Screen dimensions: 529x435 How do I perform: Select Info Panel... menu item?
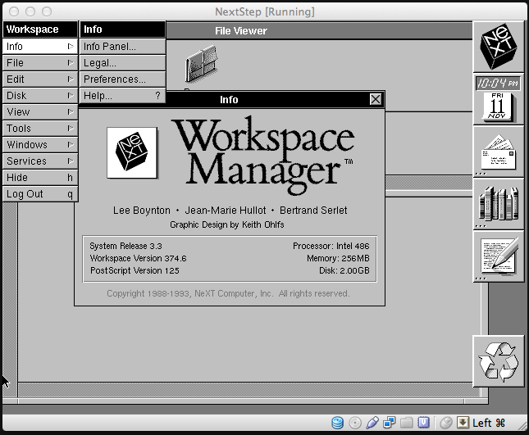122,46
